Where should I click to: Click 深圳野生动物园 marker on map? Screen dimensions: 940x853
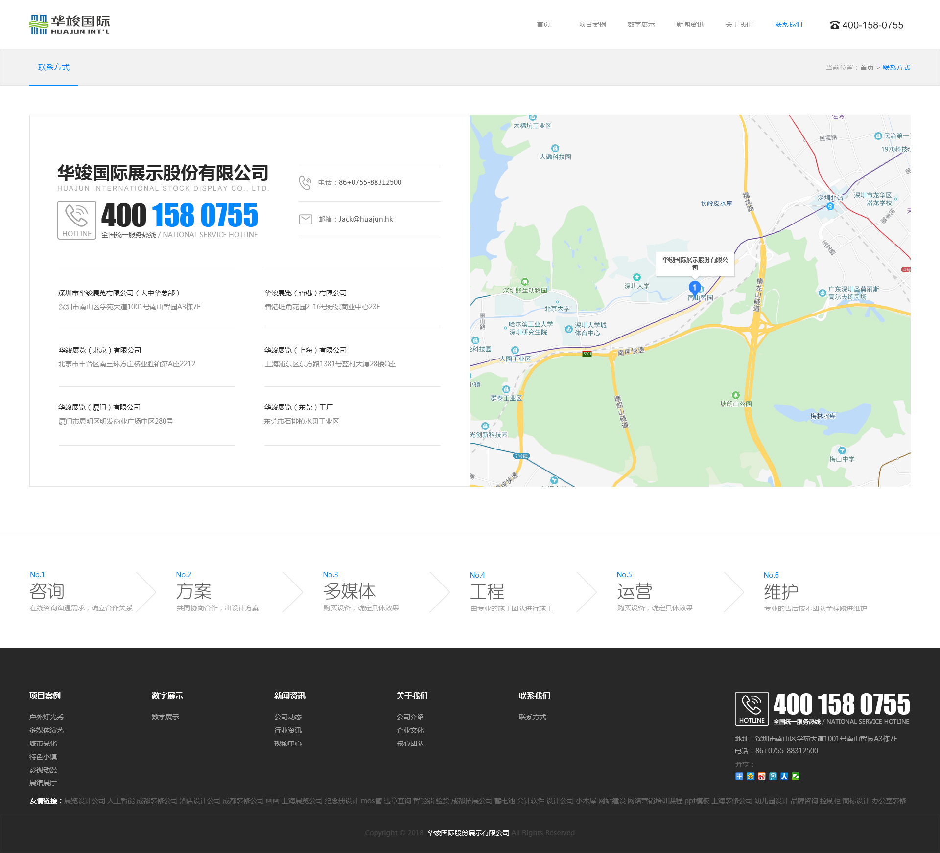coord(525,282)
